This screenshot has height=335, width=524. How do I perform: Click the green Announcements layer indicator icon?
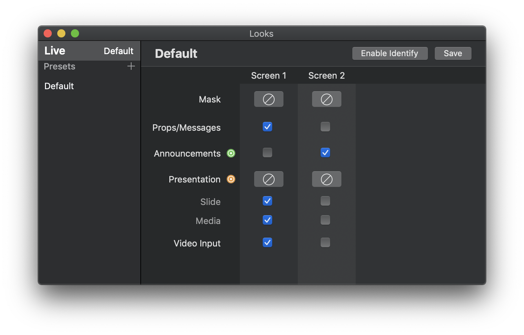[x=231, y=153]
